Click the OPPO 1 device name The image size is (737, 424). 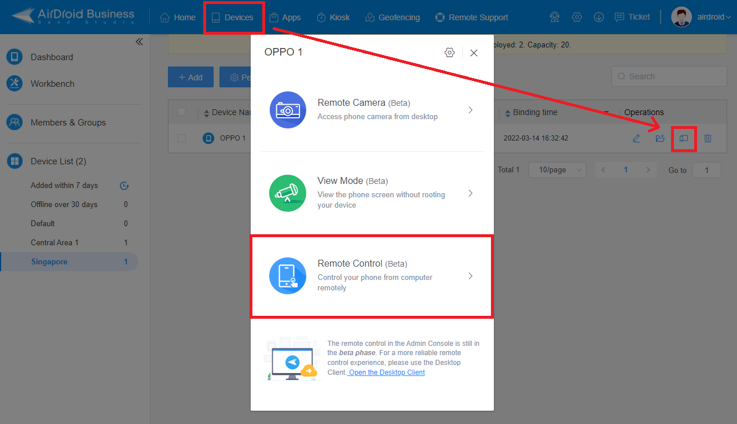point(233,138)
